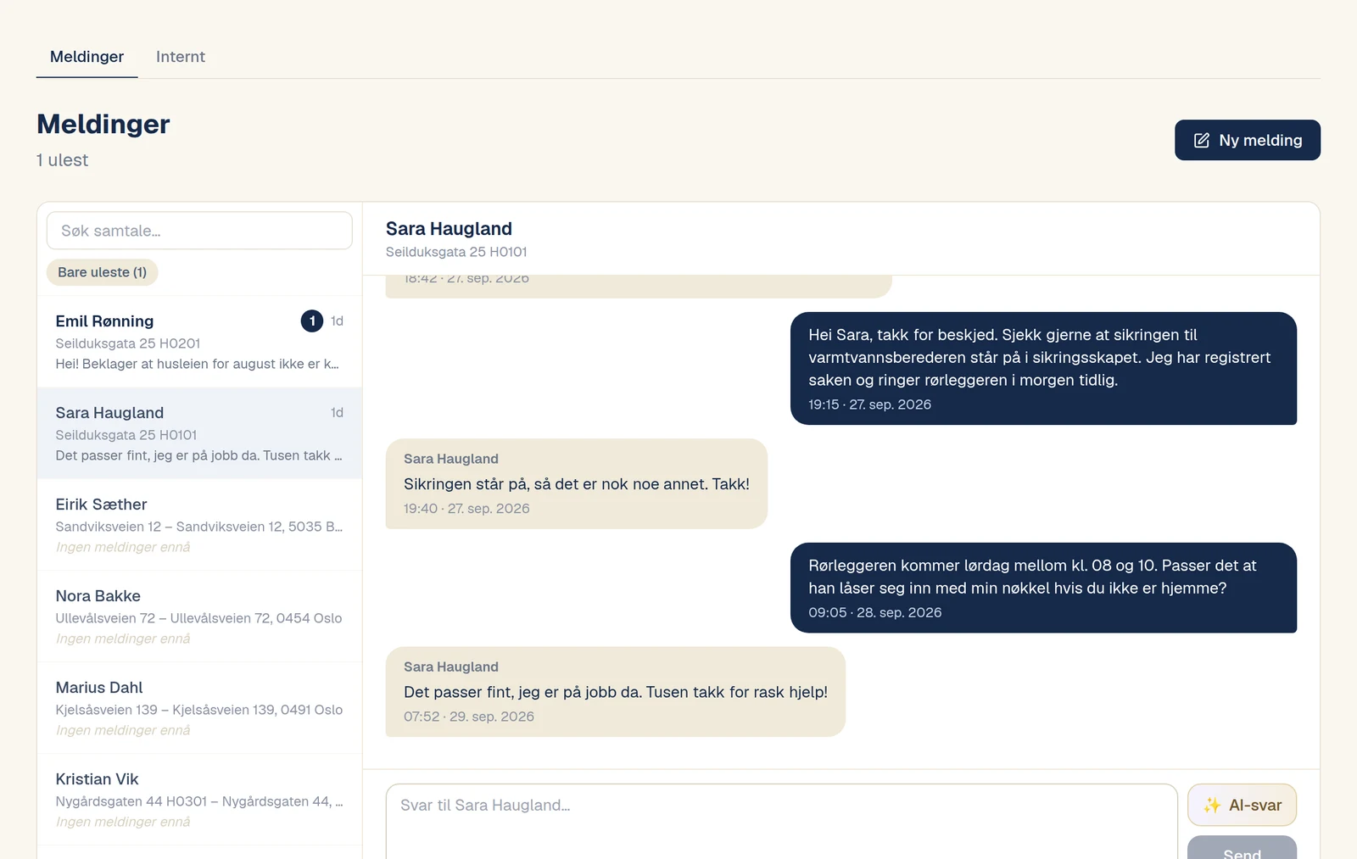Click the pencil icon in Ny melding

point(1202,141)
